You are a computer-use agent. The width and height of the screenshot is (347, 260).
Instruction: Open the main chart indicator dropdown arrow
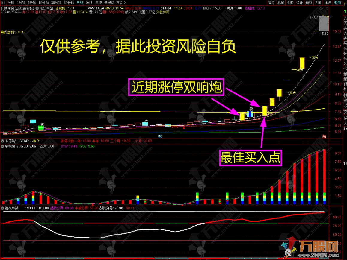click(x=37, y=8)
